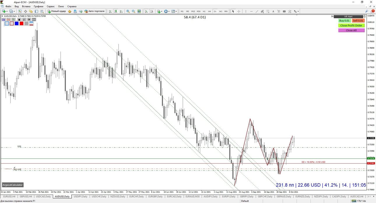Tile chart windows with grid icon

[139, 11]
